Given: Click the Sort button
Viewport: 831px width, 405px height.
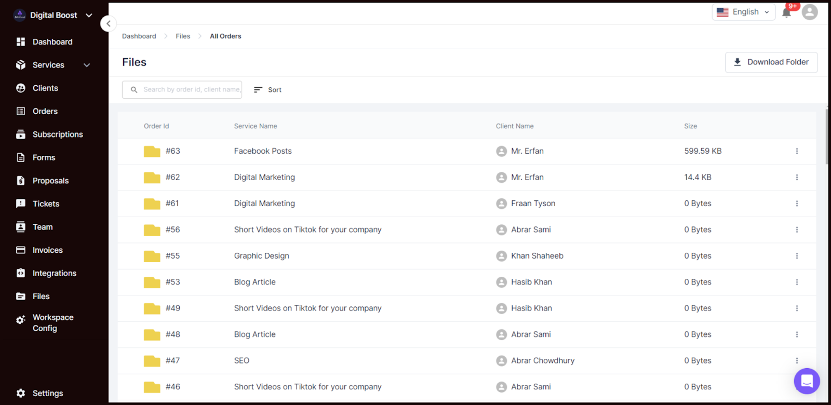Looking at the screenshot, I should pyautogui.click(x=267, y=90).
